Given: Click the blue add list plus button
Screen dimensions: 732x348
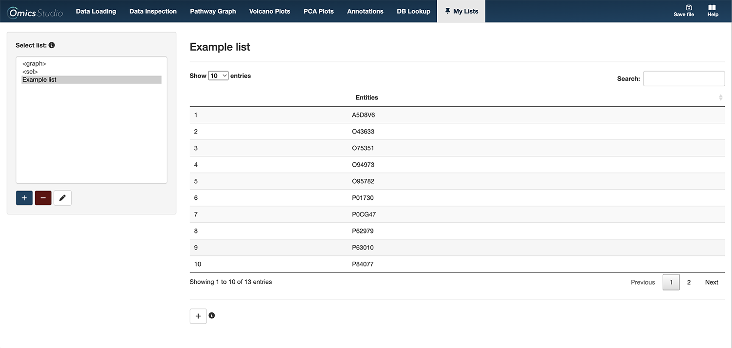Looking at the screenshot, I should [24, 198].
